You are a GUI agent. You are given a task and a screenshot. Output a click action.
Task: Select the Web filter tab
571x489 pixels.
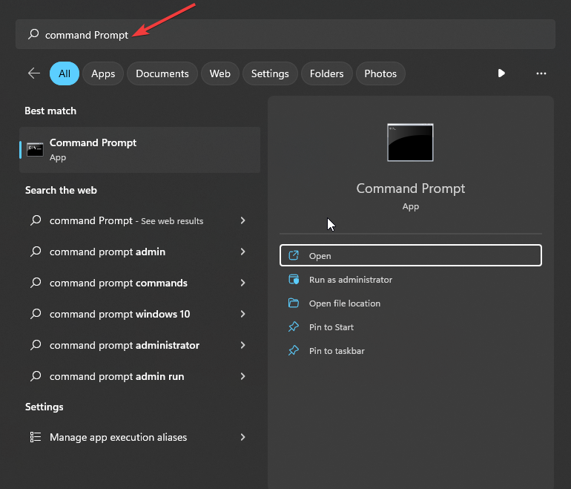220,73
